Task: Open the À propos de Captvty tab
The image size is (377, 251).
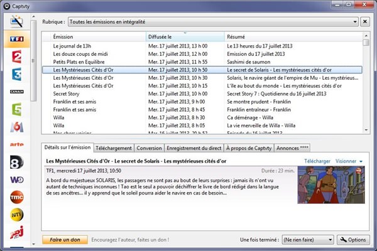Action: (249, 148)
